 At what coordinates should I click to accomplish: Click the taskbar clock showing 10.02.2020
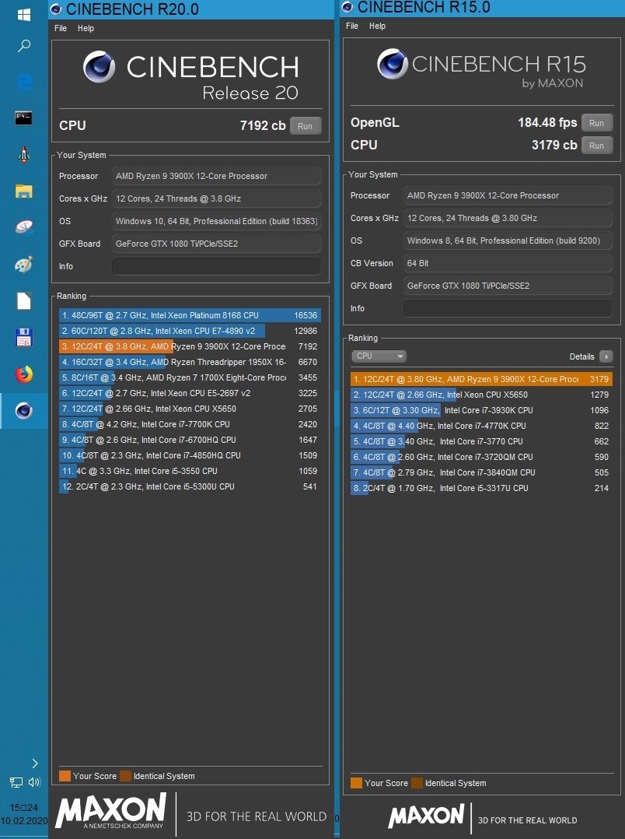click(x=24, y=814)
